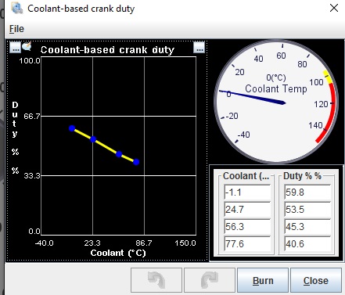Click the Burn button
The height and width of the screenshot is (295, 345).
263,280
